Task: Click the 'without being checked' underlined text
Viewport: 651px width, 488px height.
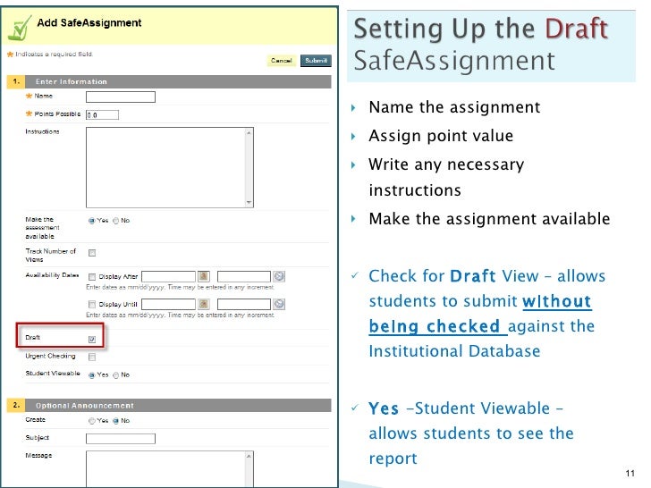Action: 480,314
